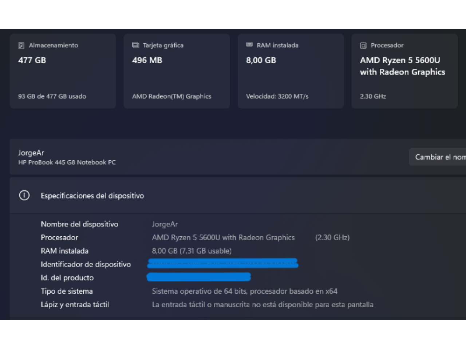
Task: Click the graphics card icon beside Tarjeta gráfica
Action: pyautogui.click(x=135, y=45)
